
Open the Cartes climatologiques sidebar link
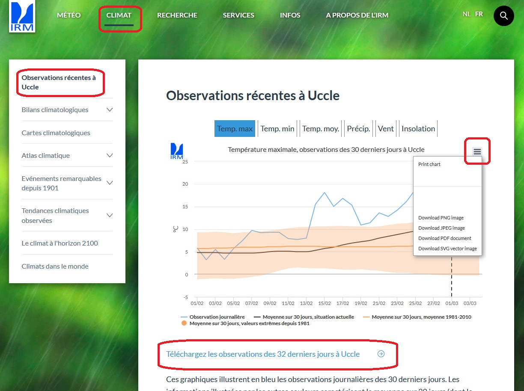[x=56, y=133]
